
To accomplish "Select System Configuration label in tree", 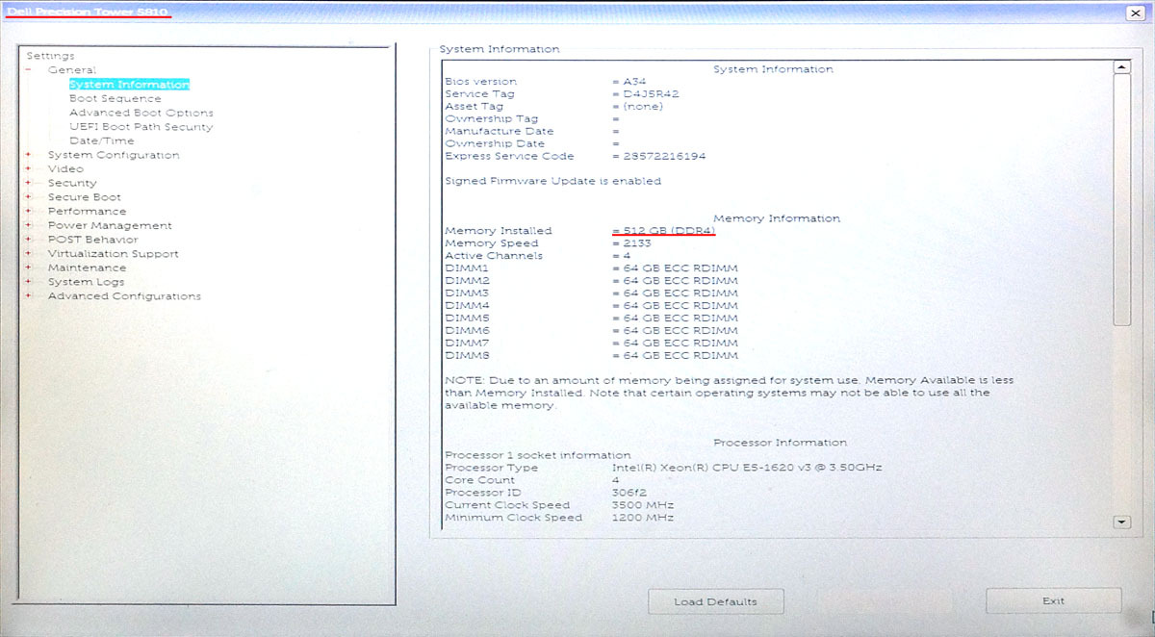I will (114, 155).
